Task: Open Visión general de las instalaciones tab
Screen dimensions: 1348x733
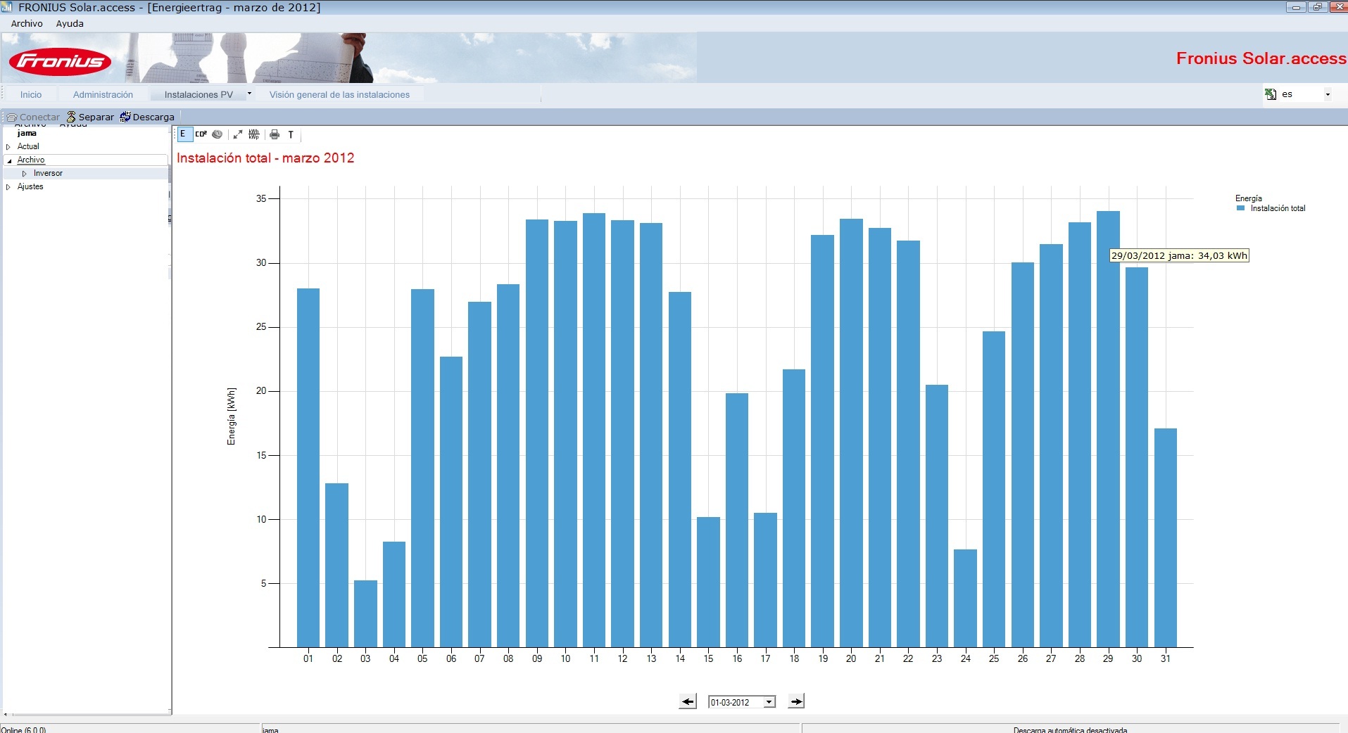Action: click(339, 94)
